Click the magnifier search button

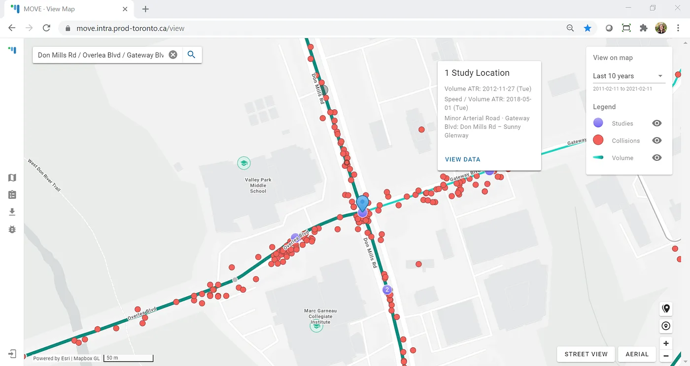(x=192, y=55)
